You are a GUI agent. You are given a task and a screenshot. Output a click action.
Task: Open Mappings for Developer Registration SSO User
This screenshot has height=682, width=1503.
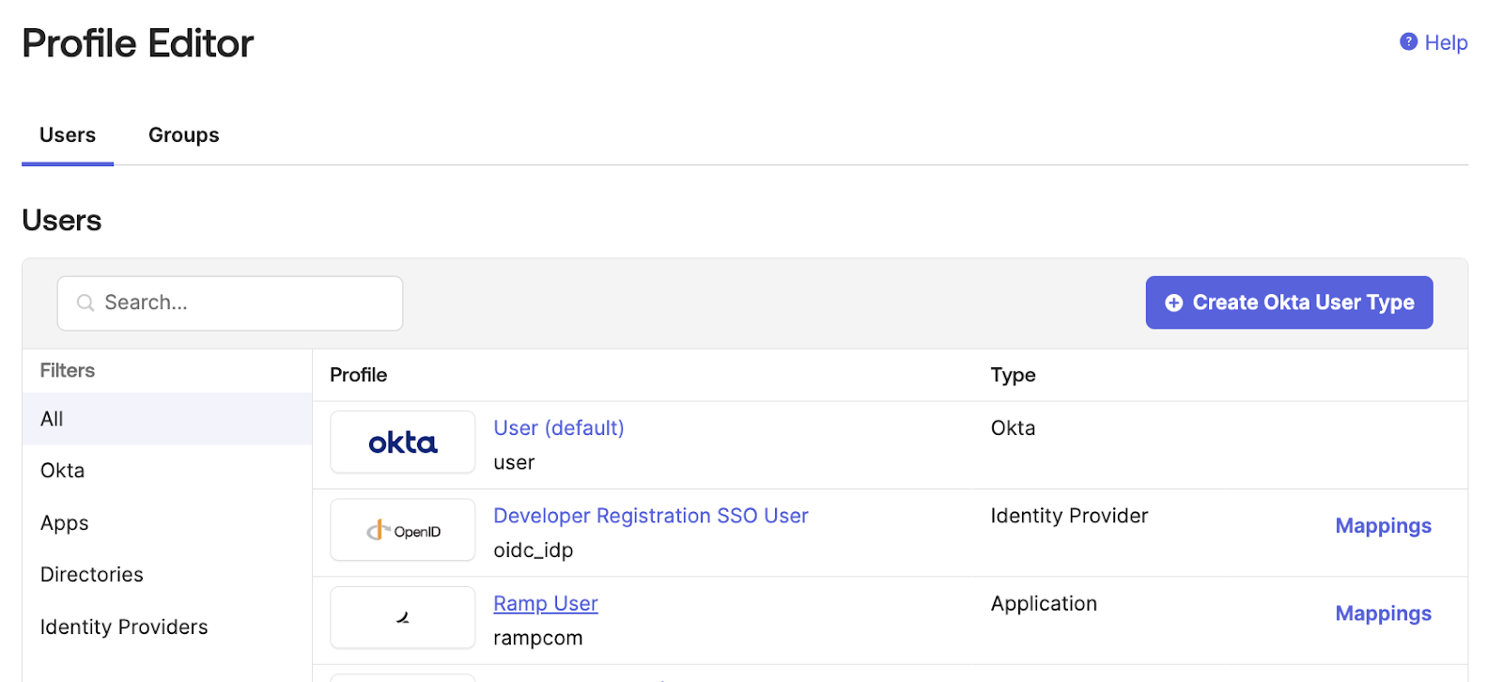[x=1384, y=526]
